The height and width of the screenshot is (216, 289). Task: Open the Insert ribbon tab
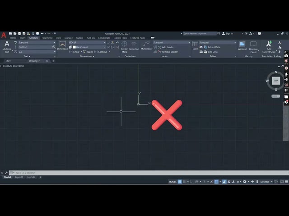point(23,38)
